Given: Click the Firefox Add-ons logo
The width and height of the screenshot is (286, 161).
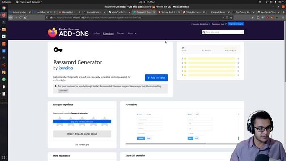Looking at the screenshot, I should point(68,32).
